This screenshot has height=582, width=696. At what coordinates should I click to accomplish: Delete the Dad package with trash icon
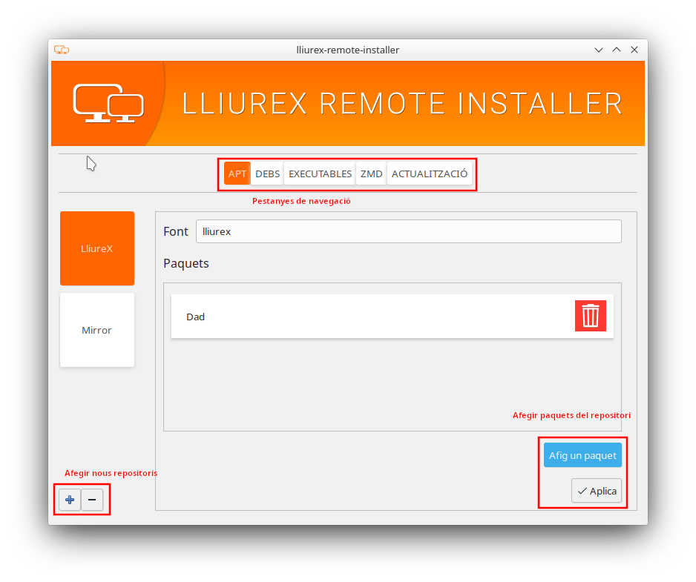point(590,316)
